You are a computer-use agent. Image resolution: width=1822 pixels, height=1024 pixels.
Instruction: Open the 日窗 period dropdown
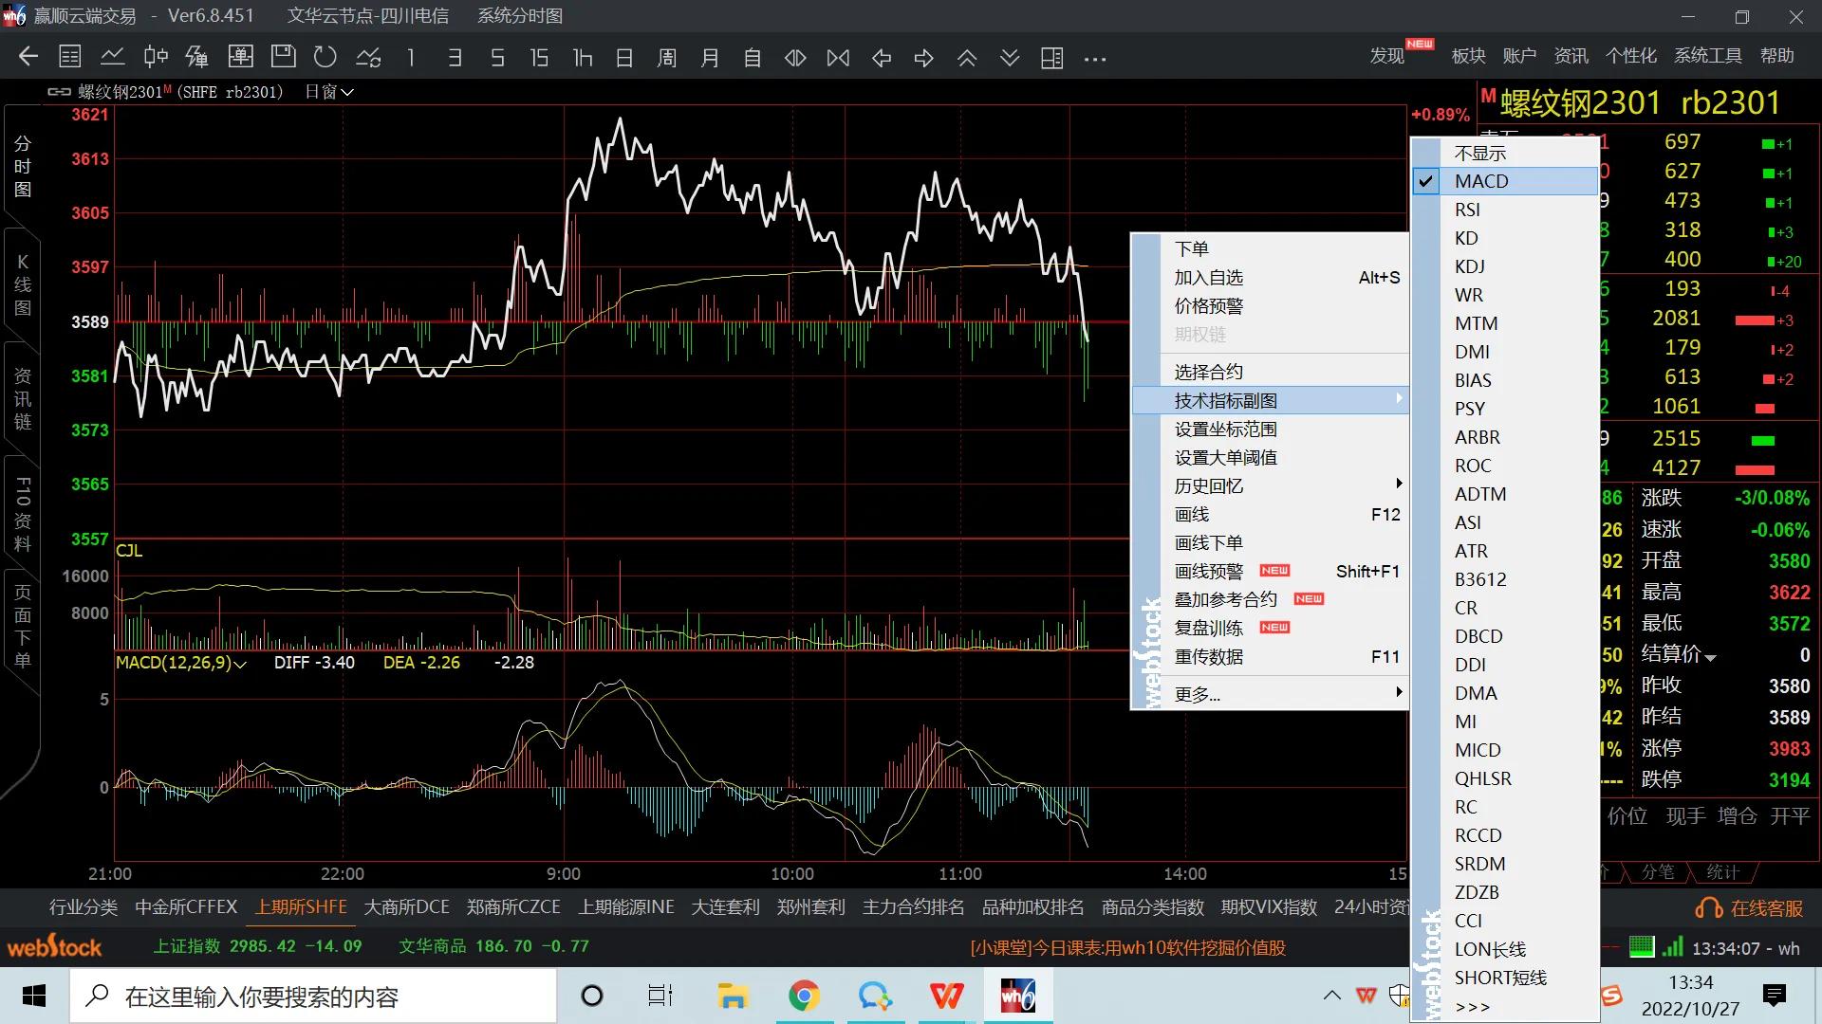coord(327,91)
